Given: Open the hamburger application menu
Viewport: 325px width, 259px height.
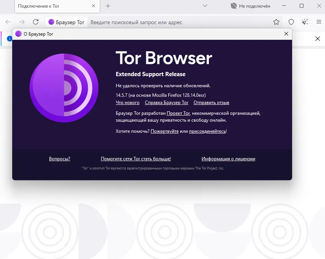Looking at the screenshot, I should coord(318,22).
